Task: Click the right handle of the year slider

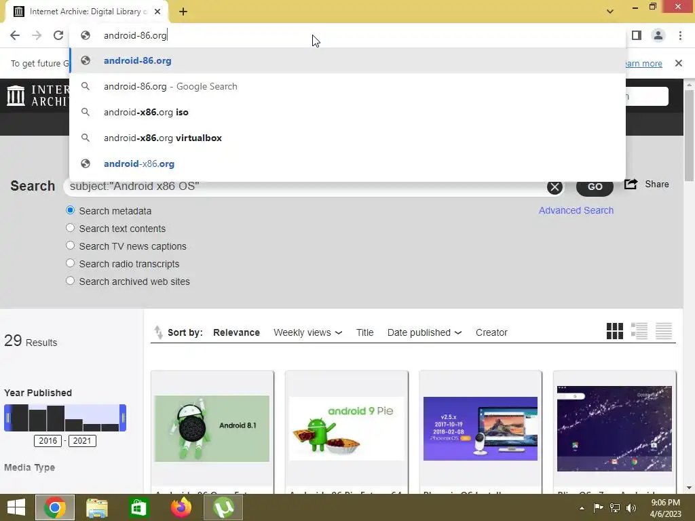Action: pyautogui.click(x=123, y=418)
